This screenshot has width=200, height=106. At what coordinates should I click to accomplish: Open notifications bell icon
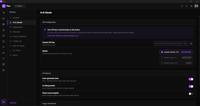tap(187, 6)
